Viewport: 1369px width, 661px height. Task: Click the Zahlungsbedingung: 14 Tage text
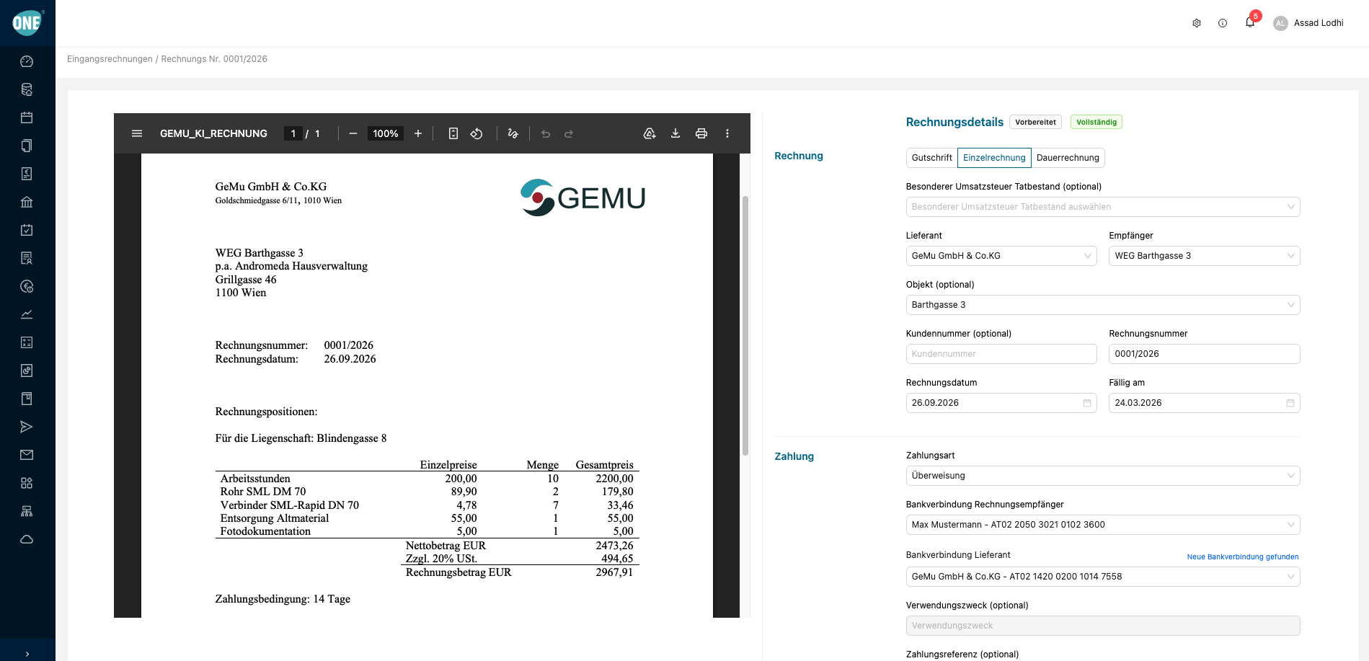[x=283, y=599]
